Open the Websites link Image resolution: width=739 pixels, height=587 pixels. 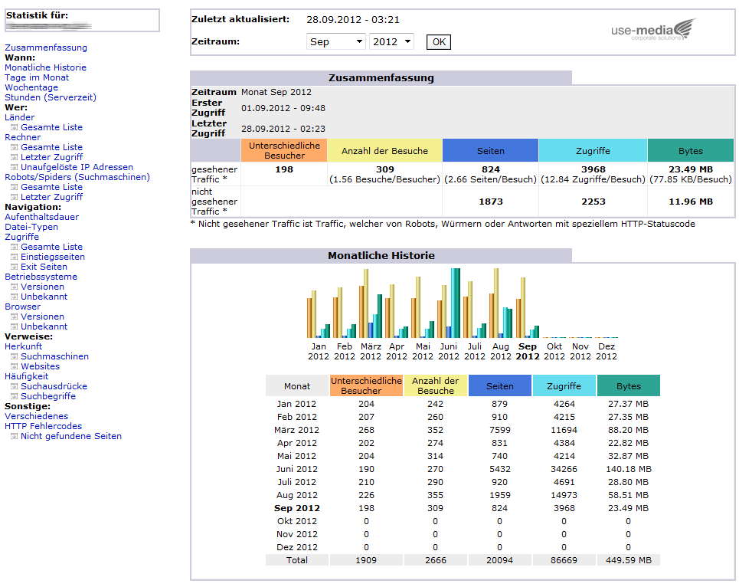(40, 366)
